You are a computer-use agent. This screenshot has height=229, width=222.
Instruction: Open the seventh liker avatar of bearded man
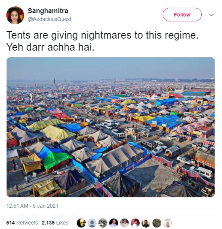[146, 223]
